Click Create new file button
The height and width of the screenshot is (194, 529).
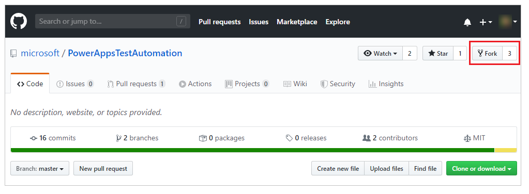(x=338, y=168)
